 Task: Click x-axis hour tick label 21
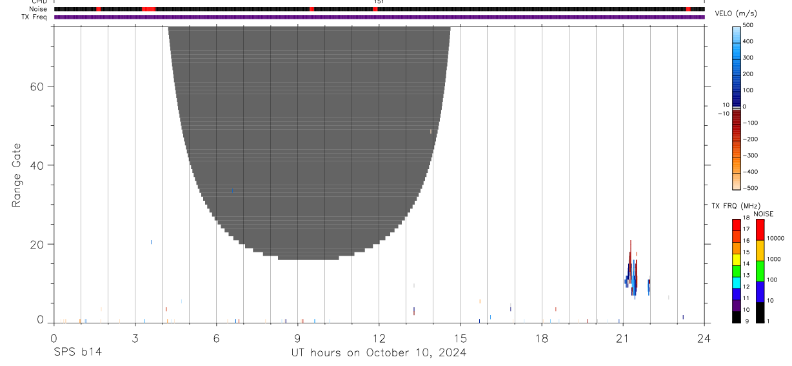pos(622,338)
